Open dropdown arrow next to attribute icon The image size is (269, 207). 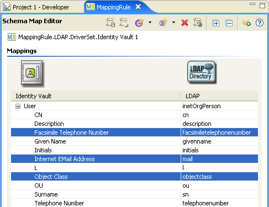point(173,23)
